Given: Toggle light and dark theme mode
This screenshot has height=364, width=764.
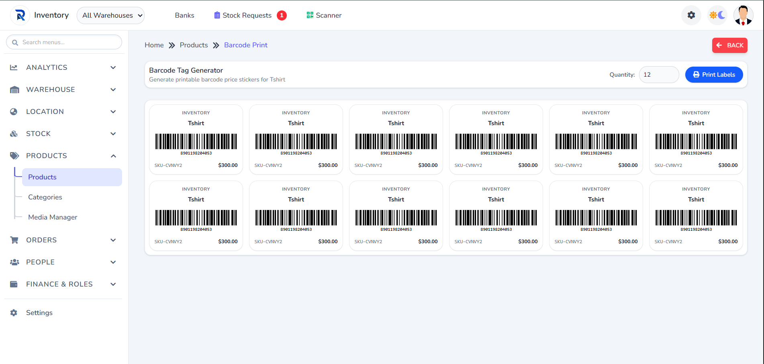Looking at the screenshot, I should point(717,15).
